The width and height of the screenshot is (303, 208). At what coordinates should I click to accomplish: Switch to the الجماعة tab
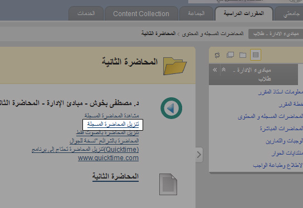(x=196, y=13)
